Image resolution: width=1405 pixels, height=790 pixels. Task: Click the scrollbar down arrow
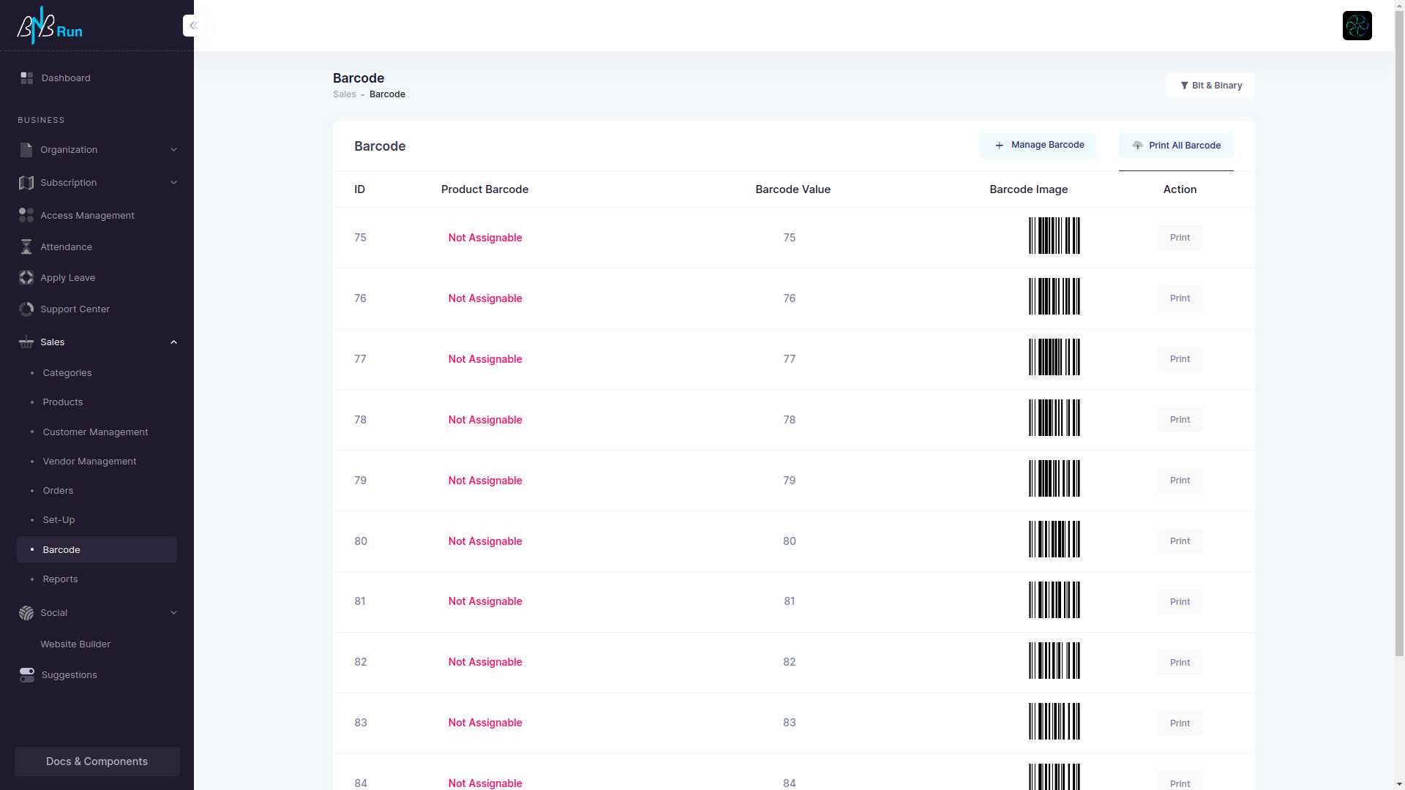point(1399,785)
